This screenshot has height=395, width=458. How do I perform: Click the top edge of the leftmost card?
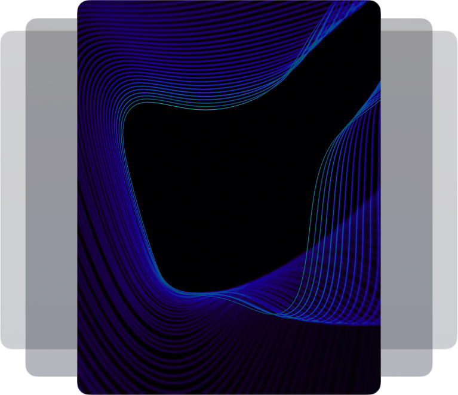point(13,31)
